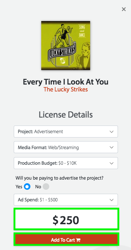131x250 pixels.
Task: Click the License Details heading
Action: 65,115
